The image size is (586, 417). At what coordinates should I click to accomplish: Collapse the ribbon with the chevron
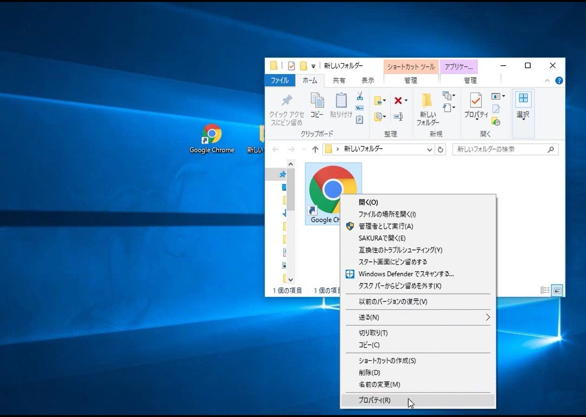click(547, 81)
